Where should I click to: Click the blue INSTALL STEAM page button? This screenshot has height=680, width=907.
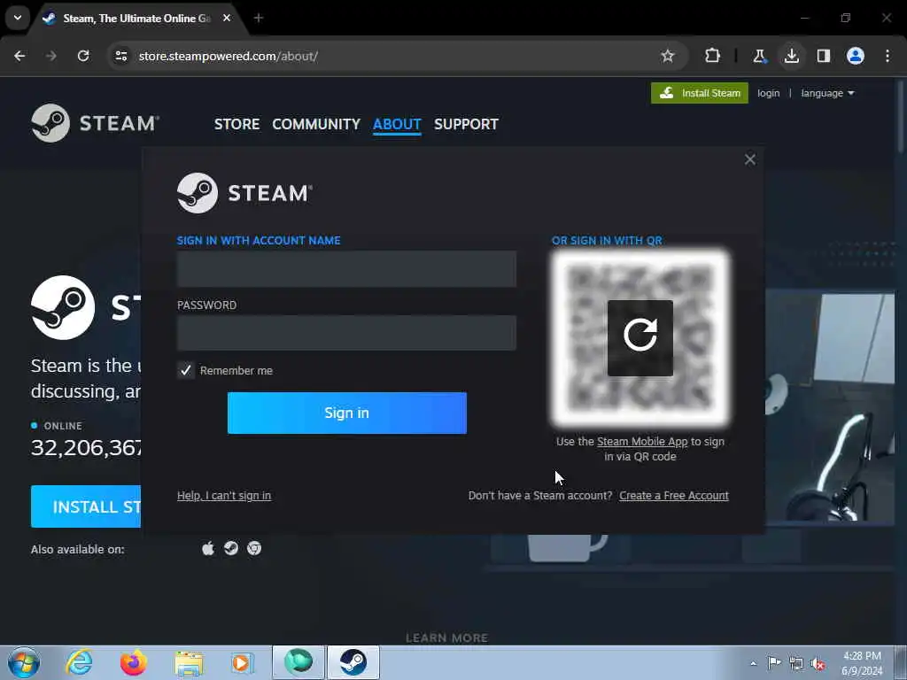[x=86, y=506]
